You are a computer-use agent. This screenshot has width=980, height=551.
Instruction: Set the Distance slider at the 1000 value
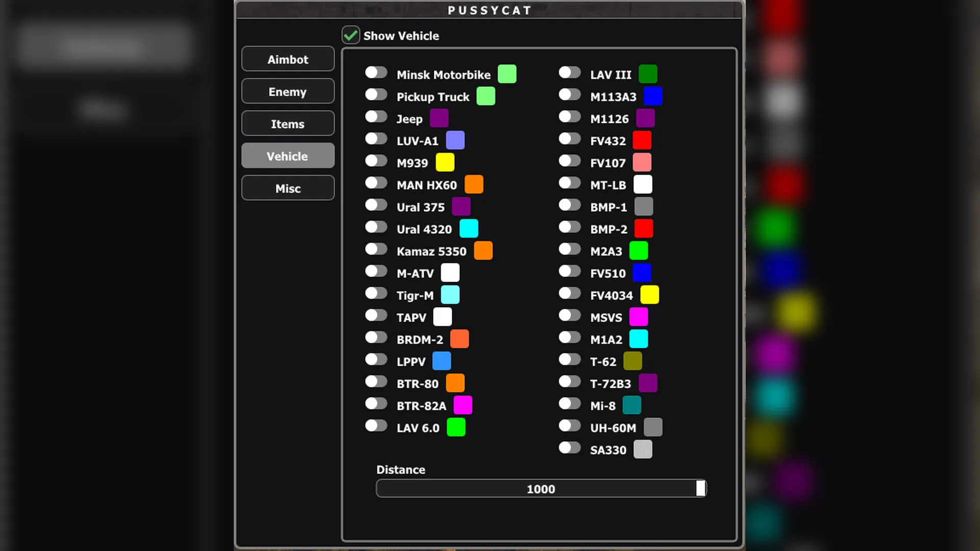click(542, 488)
